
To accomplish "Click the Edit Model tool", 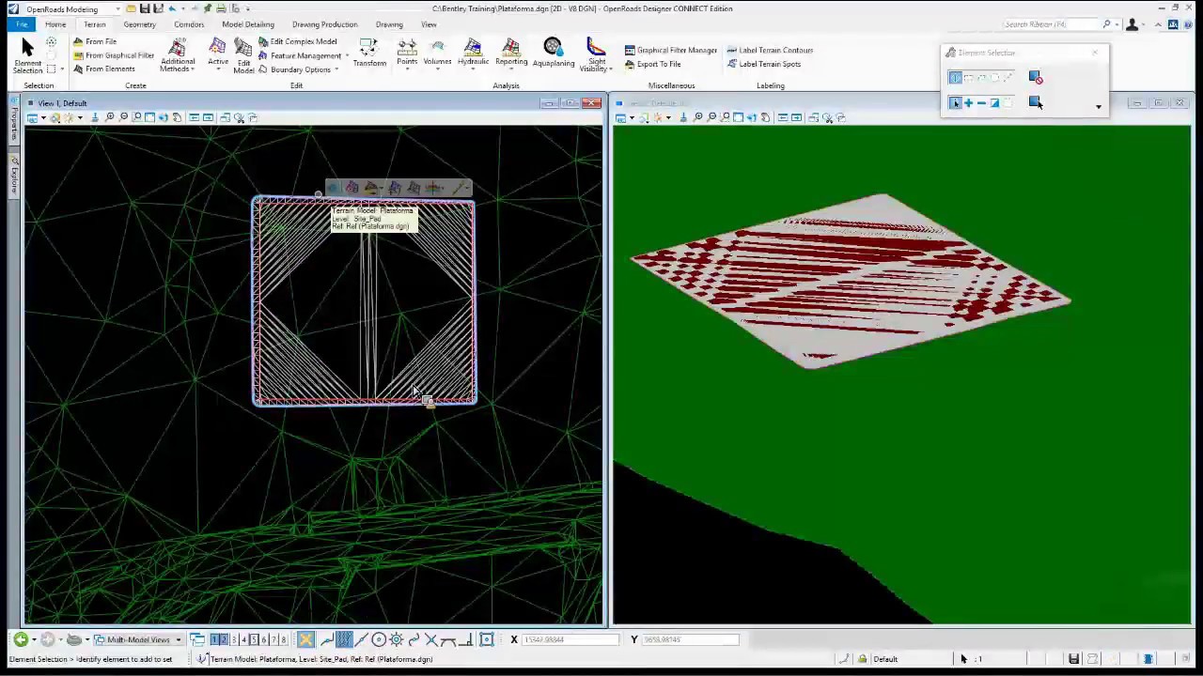I will [243, 56].
